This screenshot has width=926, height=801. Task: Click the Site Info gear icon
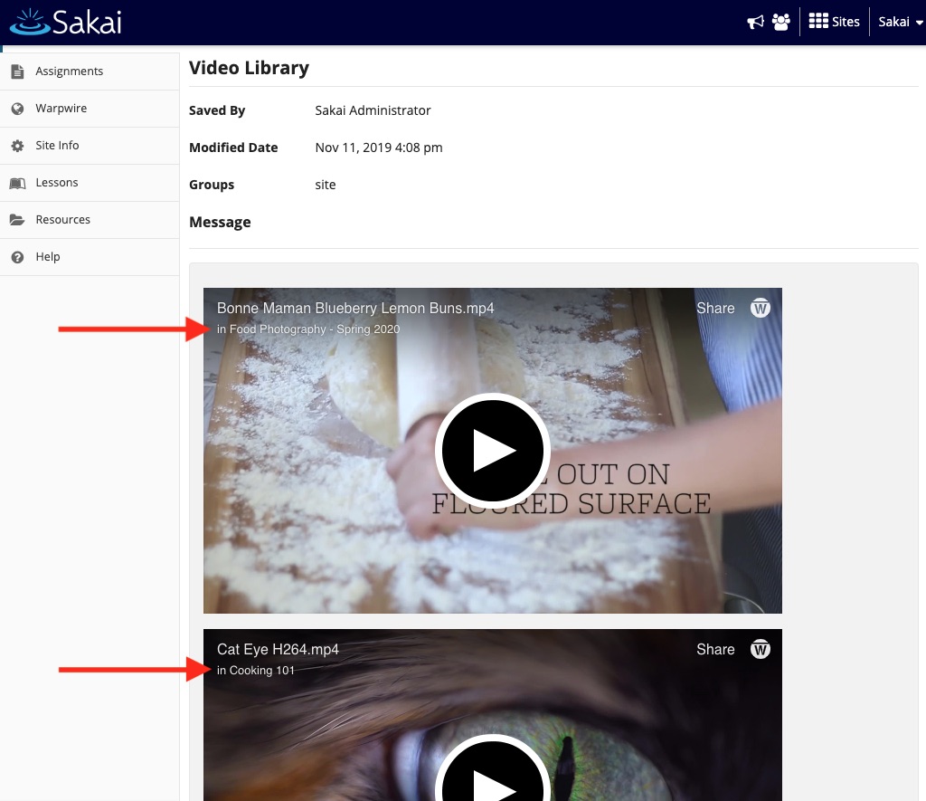18,146
